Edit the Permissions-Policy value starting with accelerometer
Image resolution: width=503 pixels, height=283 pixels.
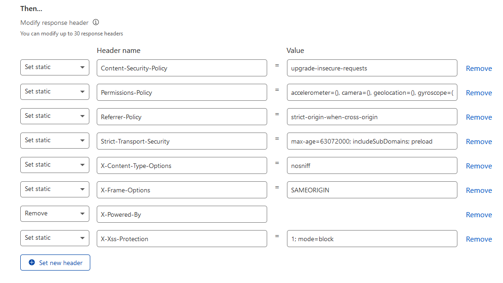click(x=372, y=92)
